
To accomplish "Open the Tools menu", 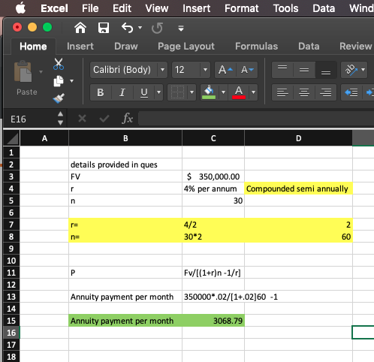I will 285,8.
